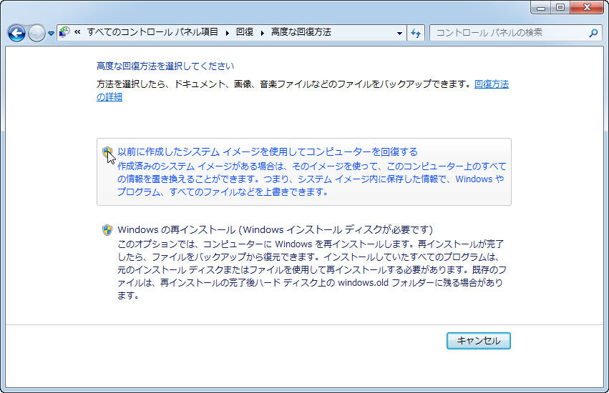Open the address bar history dropdown
The image size is (609, 393).
click(x=399, y=33)
